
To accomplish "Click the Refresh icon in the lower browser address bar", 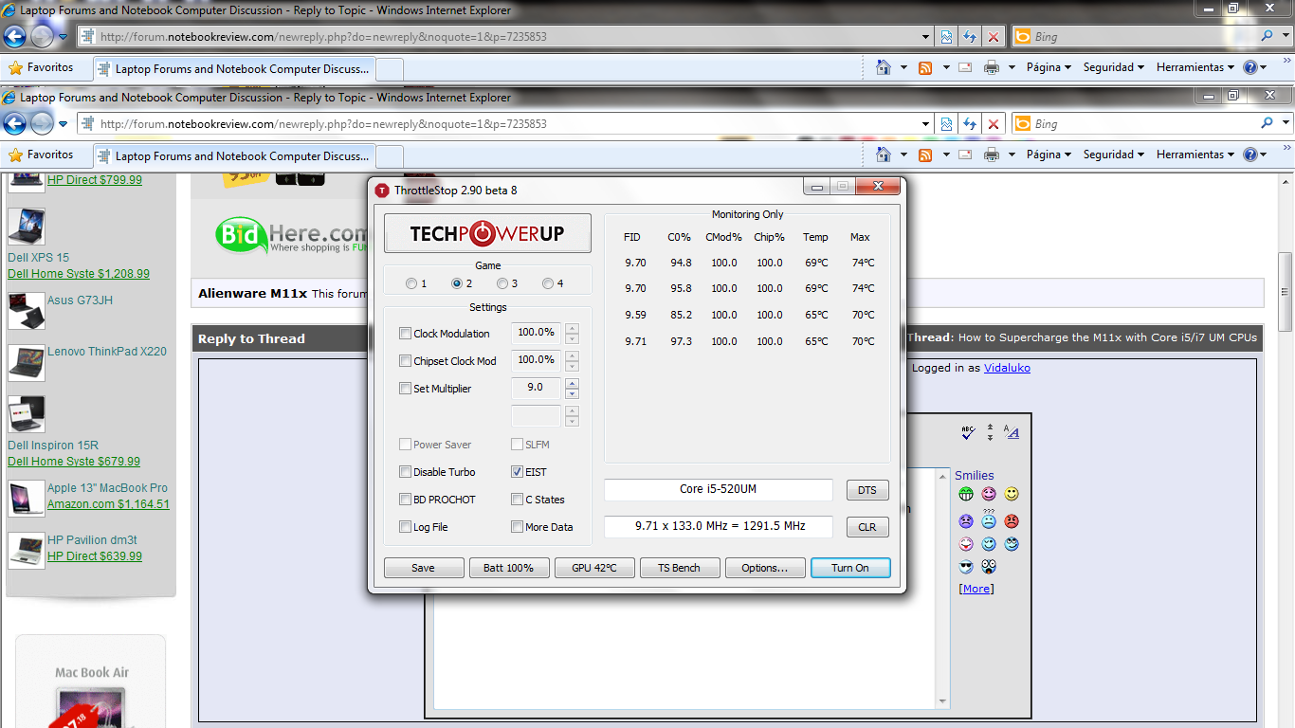I will (x=970, y=124).
